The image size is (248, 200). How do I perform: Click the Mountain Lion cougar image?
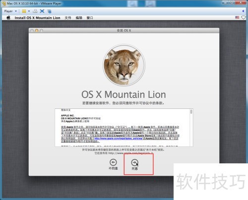[124, 65]
